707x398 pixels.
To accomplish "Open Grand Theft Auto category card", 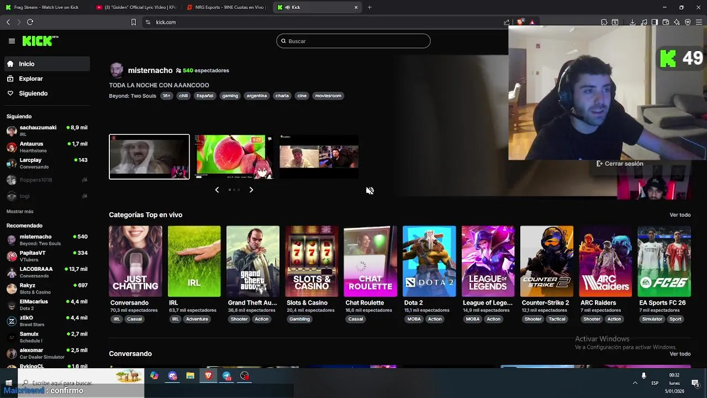I will [x=253, y=261].
